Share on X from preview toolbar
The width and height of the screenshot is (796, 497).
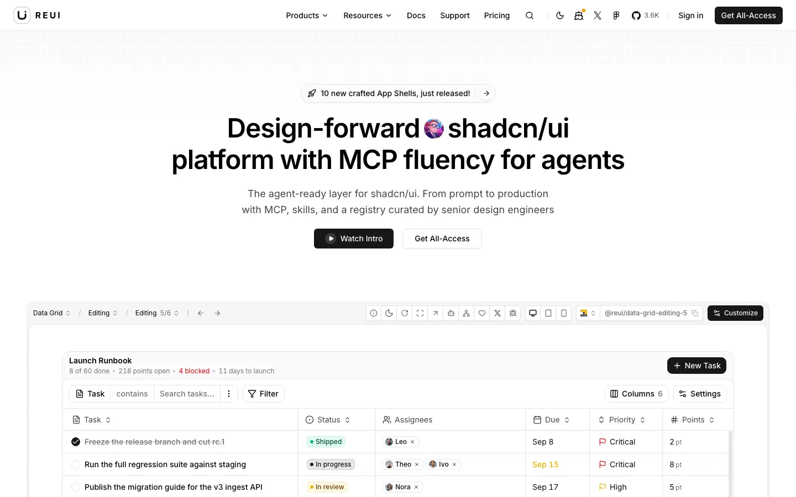[498, 313]
